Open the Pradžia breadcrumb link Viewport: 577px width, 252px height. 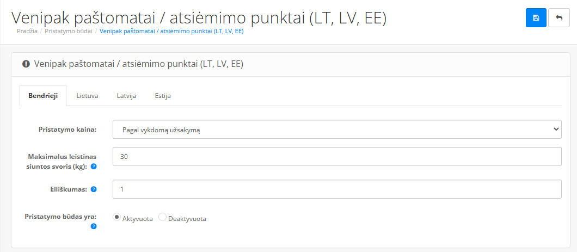pos(27,31)
